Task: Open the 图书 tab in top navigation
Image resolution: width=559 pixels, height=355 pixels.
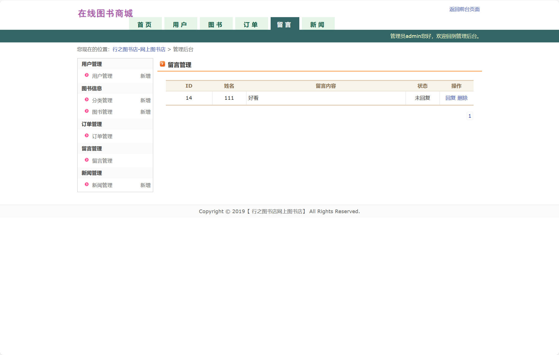Action: click(x=216, y=24)
